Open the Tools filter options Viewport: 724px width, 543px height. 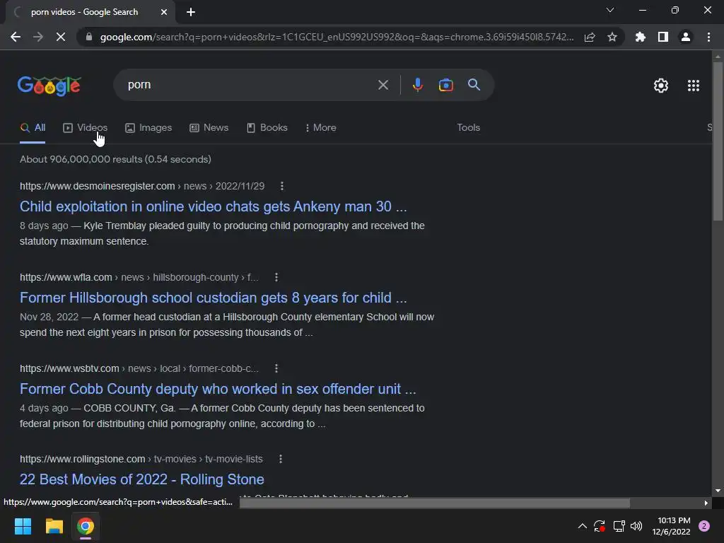click(x=468, y=128)
